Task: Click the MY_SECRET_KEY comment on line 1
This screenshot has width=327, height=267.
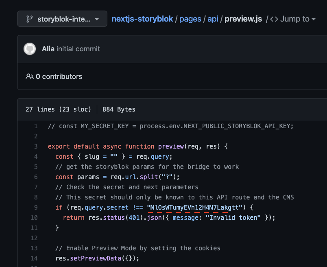Action: (x=170, y=126)
